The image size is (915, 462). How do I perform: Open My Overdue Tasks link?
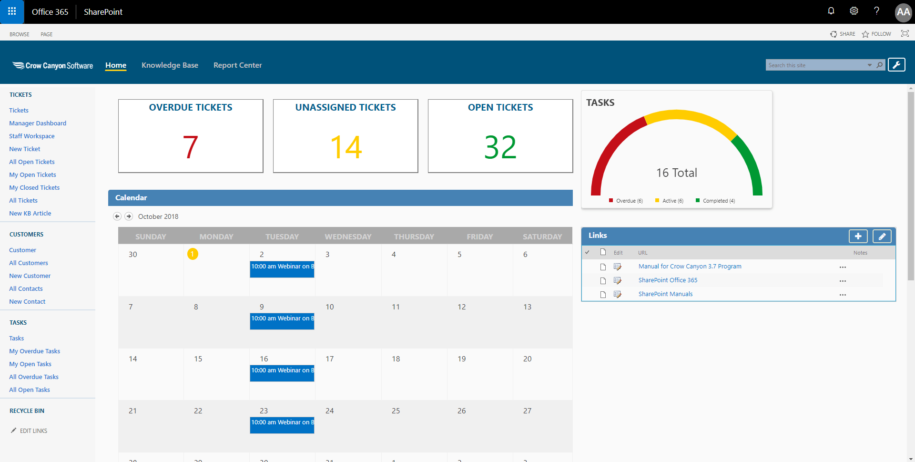35,351
